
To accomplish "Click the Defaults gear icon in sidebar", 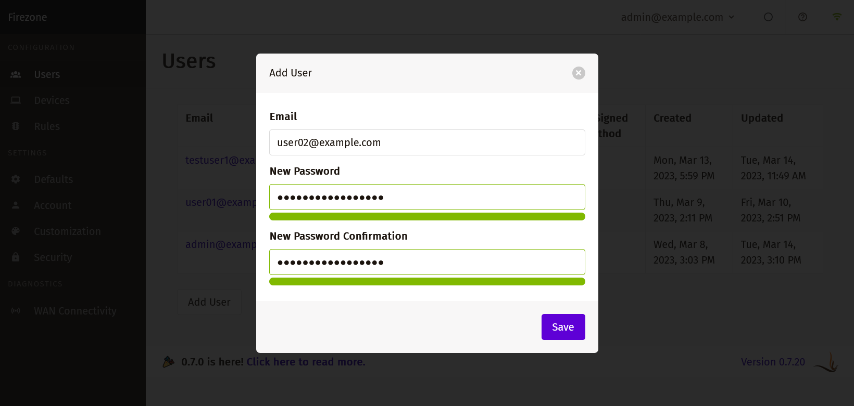I will coord(16,179).
